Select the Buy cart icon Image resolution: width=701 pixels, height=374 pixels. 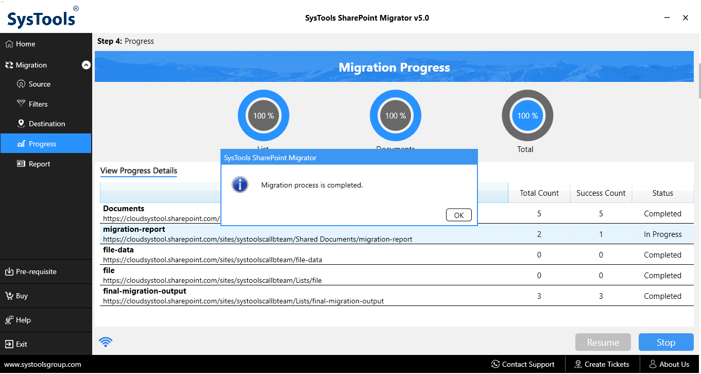[8, 296]
